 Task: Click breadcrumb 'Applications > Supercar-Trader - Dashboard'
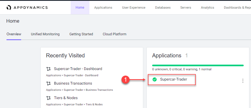72,75
